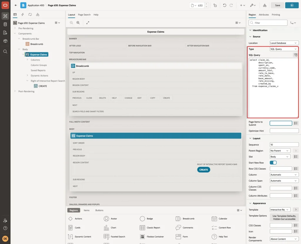Pick Page Items to Submit list icon
This screenshot has width=301, height=244.
296,123
